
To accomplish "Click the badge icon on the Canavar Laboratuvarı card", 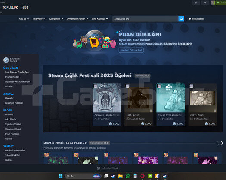I will (96, 86).
